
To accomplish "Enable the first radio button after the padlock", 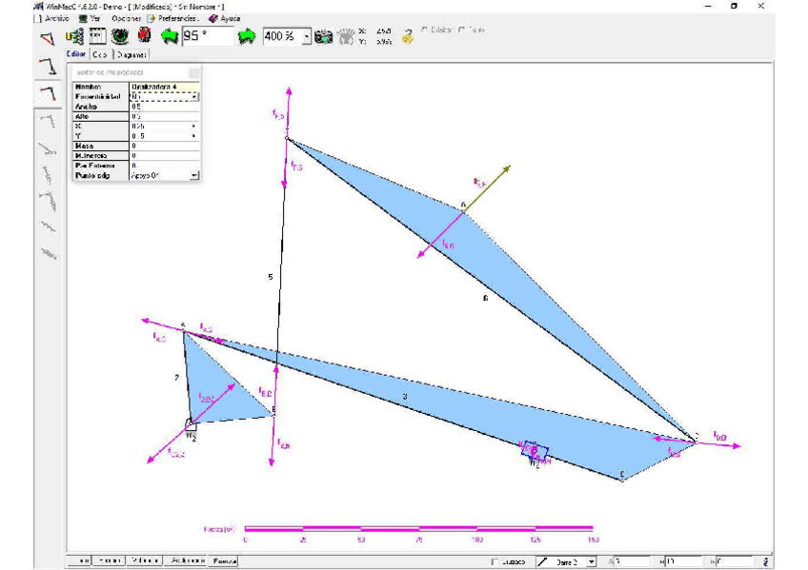I will [x=424, y=30].
